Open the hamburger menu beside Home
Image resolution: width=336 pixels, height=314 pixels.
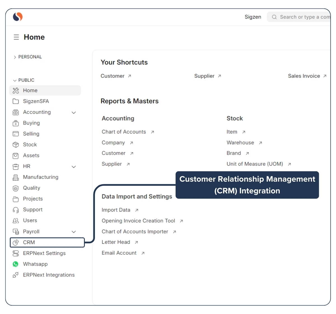(16, 37)
